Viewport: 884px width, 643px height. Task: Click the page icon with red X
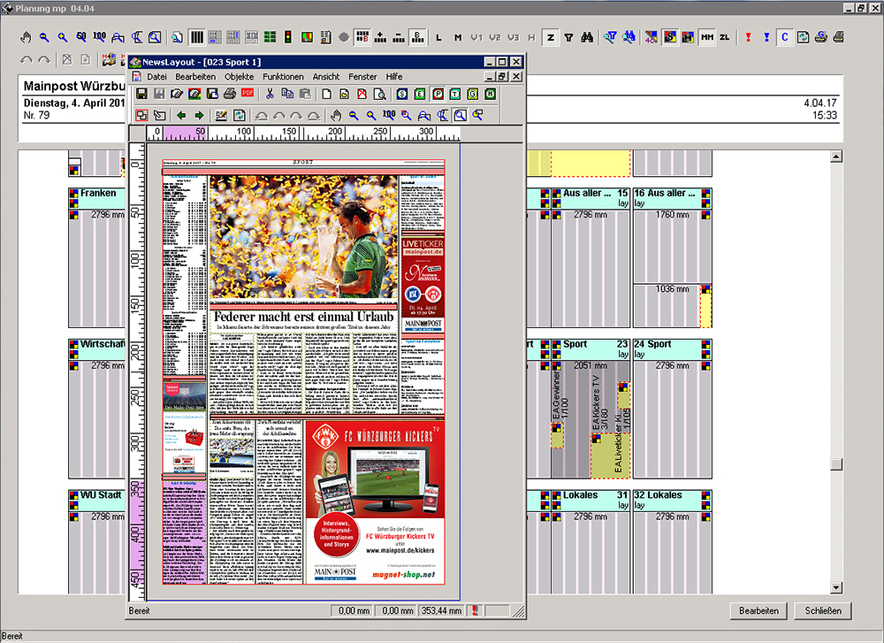point(362,94)
